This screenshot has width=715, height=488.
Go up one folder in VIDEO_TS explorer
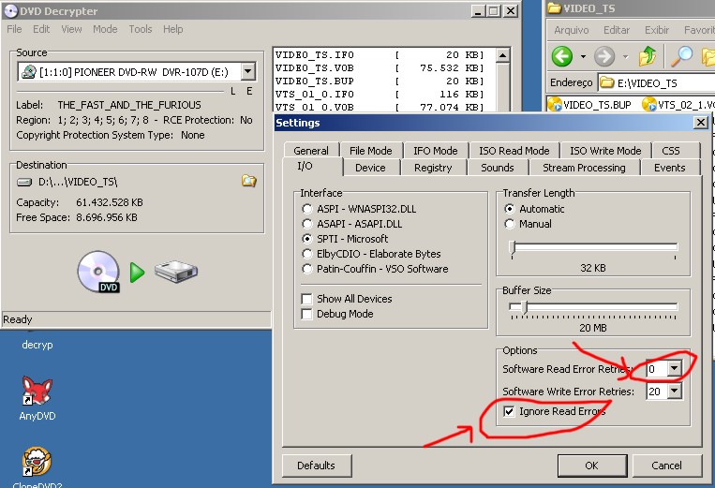coord(647,56)
